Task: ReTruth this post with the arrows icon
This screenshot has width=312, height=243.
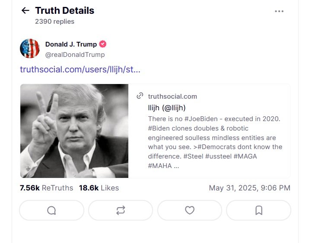Action: point(121,210)
